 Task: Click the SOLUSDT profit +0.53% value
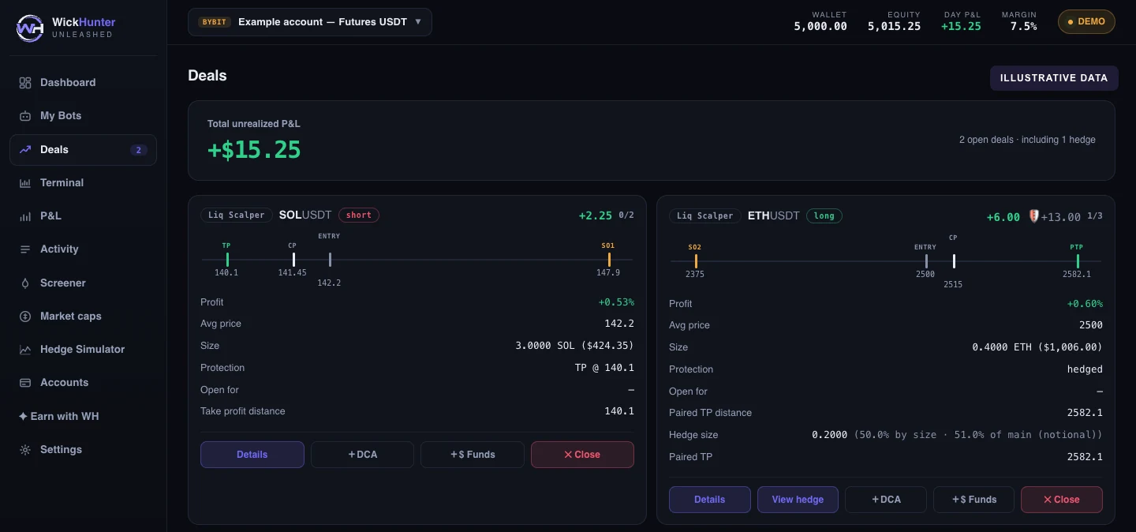click(x=616, y=302)
